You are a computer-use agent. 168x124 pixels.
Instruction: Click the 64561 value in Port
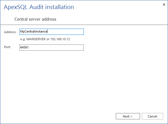point(24,47)
